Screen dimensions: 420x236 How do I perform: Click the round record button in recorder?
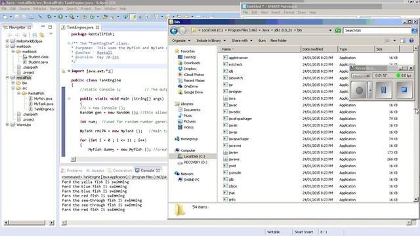[359, 90]
